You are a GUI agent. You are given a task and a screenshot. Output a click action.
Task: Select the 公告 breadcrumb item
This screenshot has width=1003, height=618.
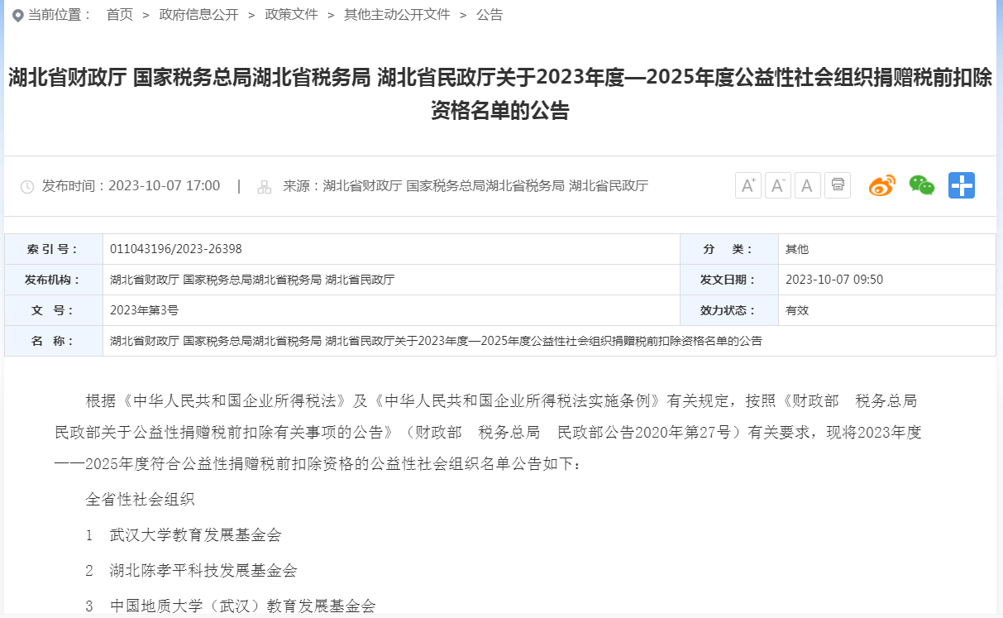(489, 15)
